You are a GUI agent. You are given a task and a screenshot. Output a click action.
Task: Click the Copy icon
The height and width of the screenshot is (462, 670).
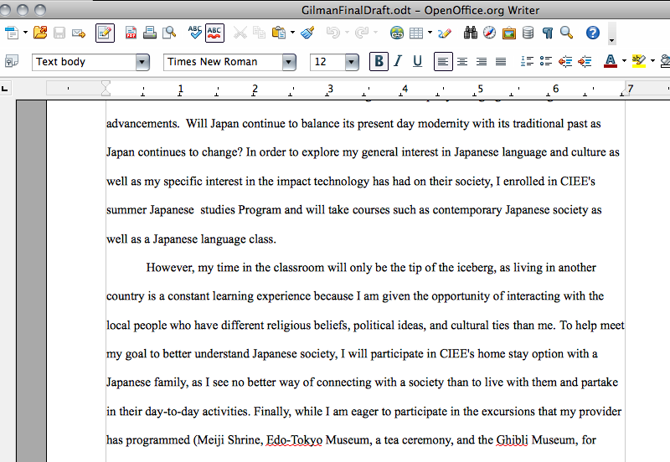(259, 33)
